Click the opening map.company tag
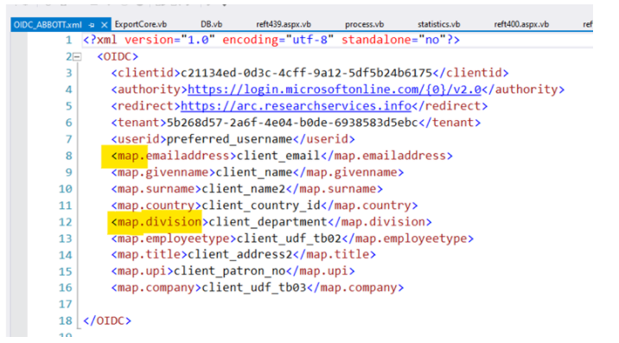 pyautogui.click(x=156, y=288)
